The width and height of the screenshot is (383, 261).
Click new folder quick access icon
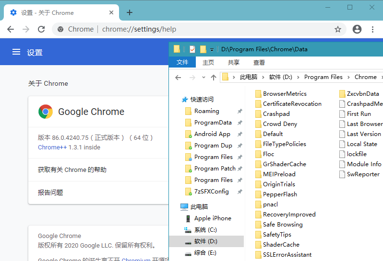click(203, 49)
